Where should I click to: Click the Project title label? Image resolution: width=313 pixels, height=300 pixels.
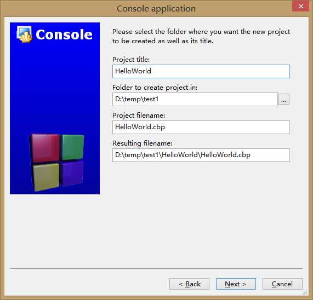click(131, 60)
